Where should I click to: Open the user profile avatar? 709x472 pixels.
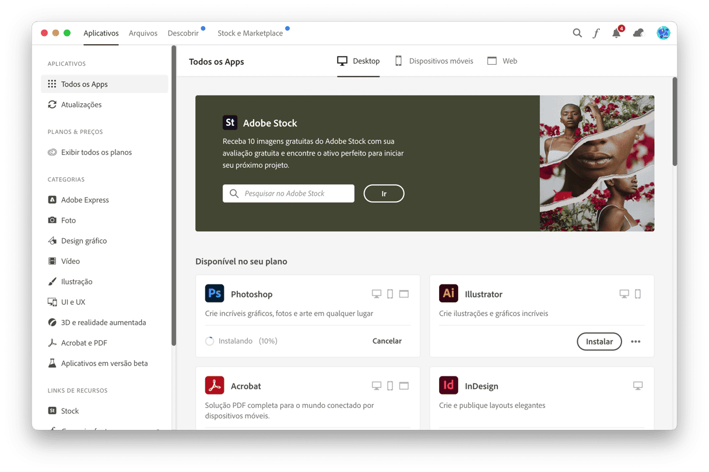pos(663,33)
